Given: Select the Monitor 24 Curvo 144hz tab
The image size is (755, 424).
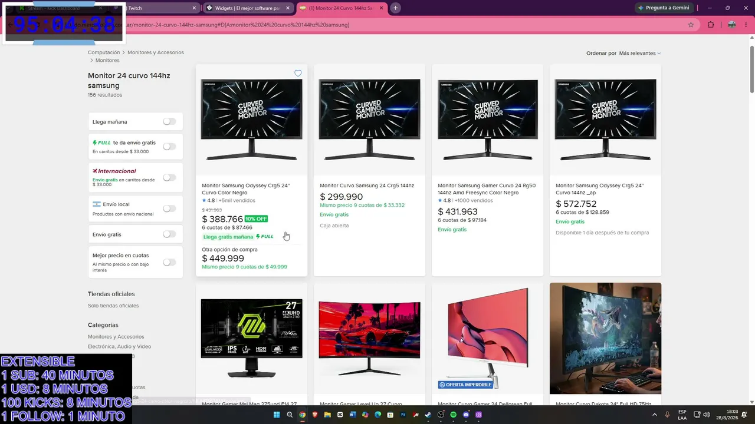Looking at the screenshot, I should (341, 8).
